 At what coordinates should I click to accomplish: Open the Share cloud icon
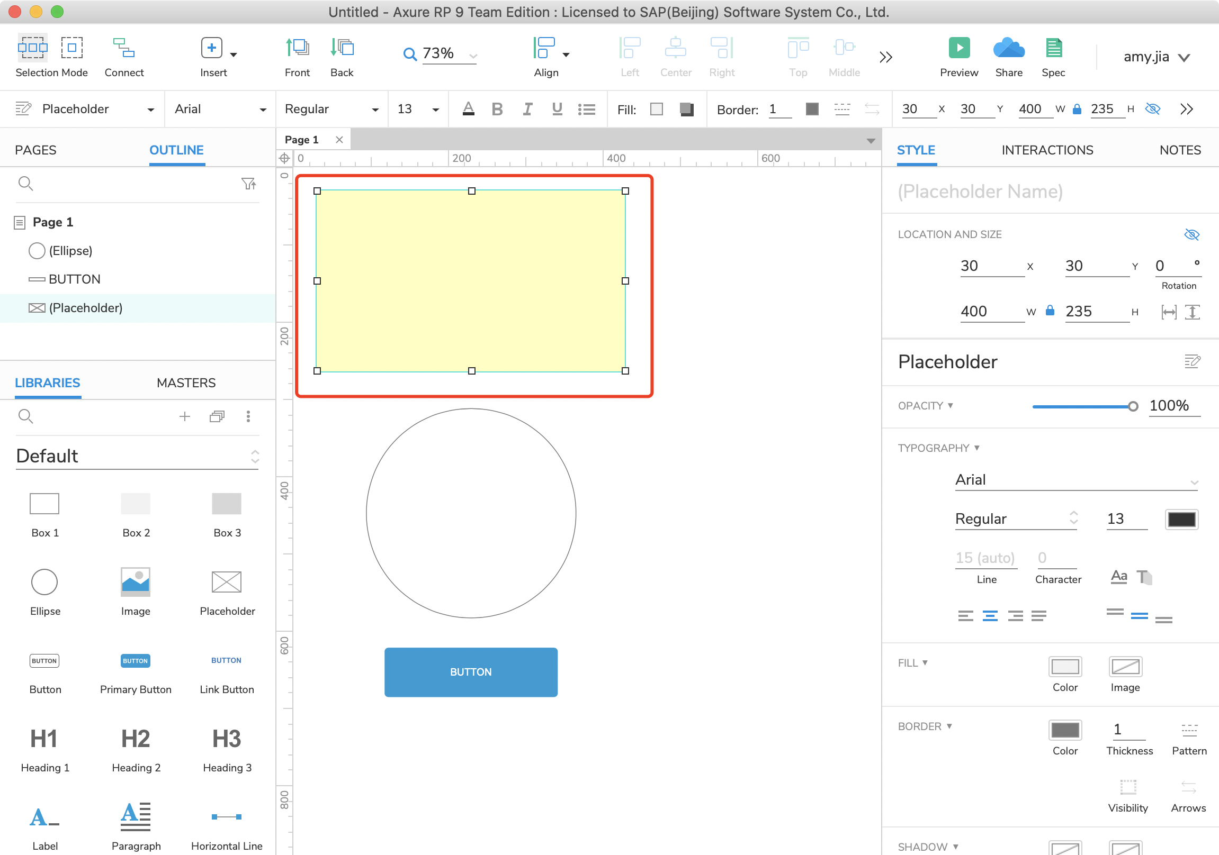tap(1008, 48)
